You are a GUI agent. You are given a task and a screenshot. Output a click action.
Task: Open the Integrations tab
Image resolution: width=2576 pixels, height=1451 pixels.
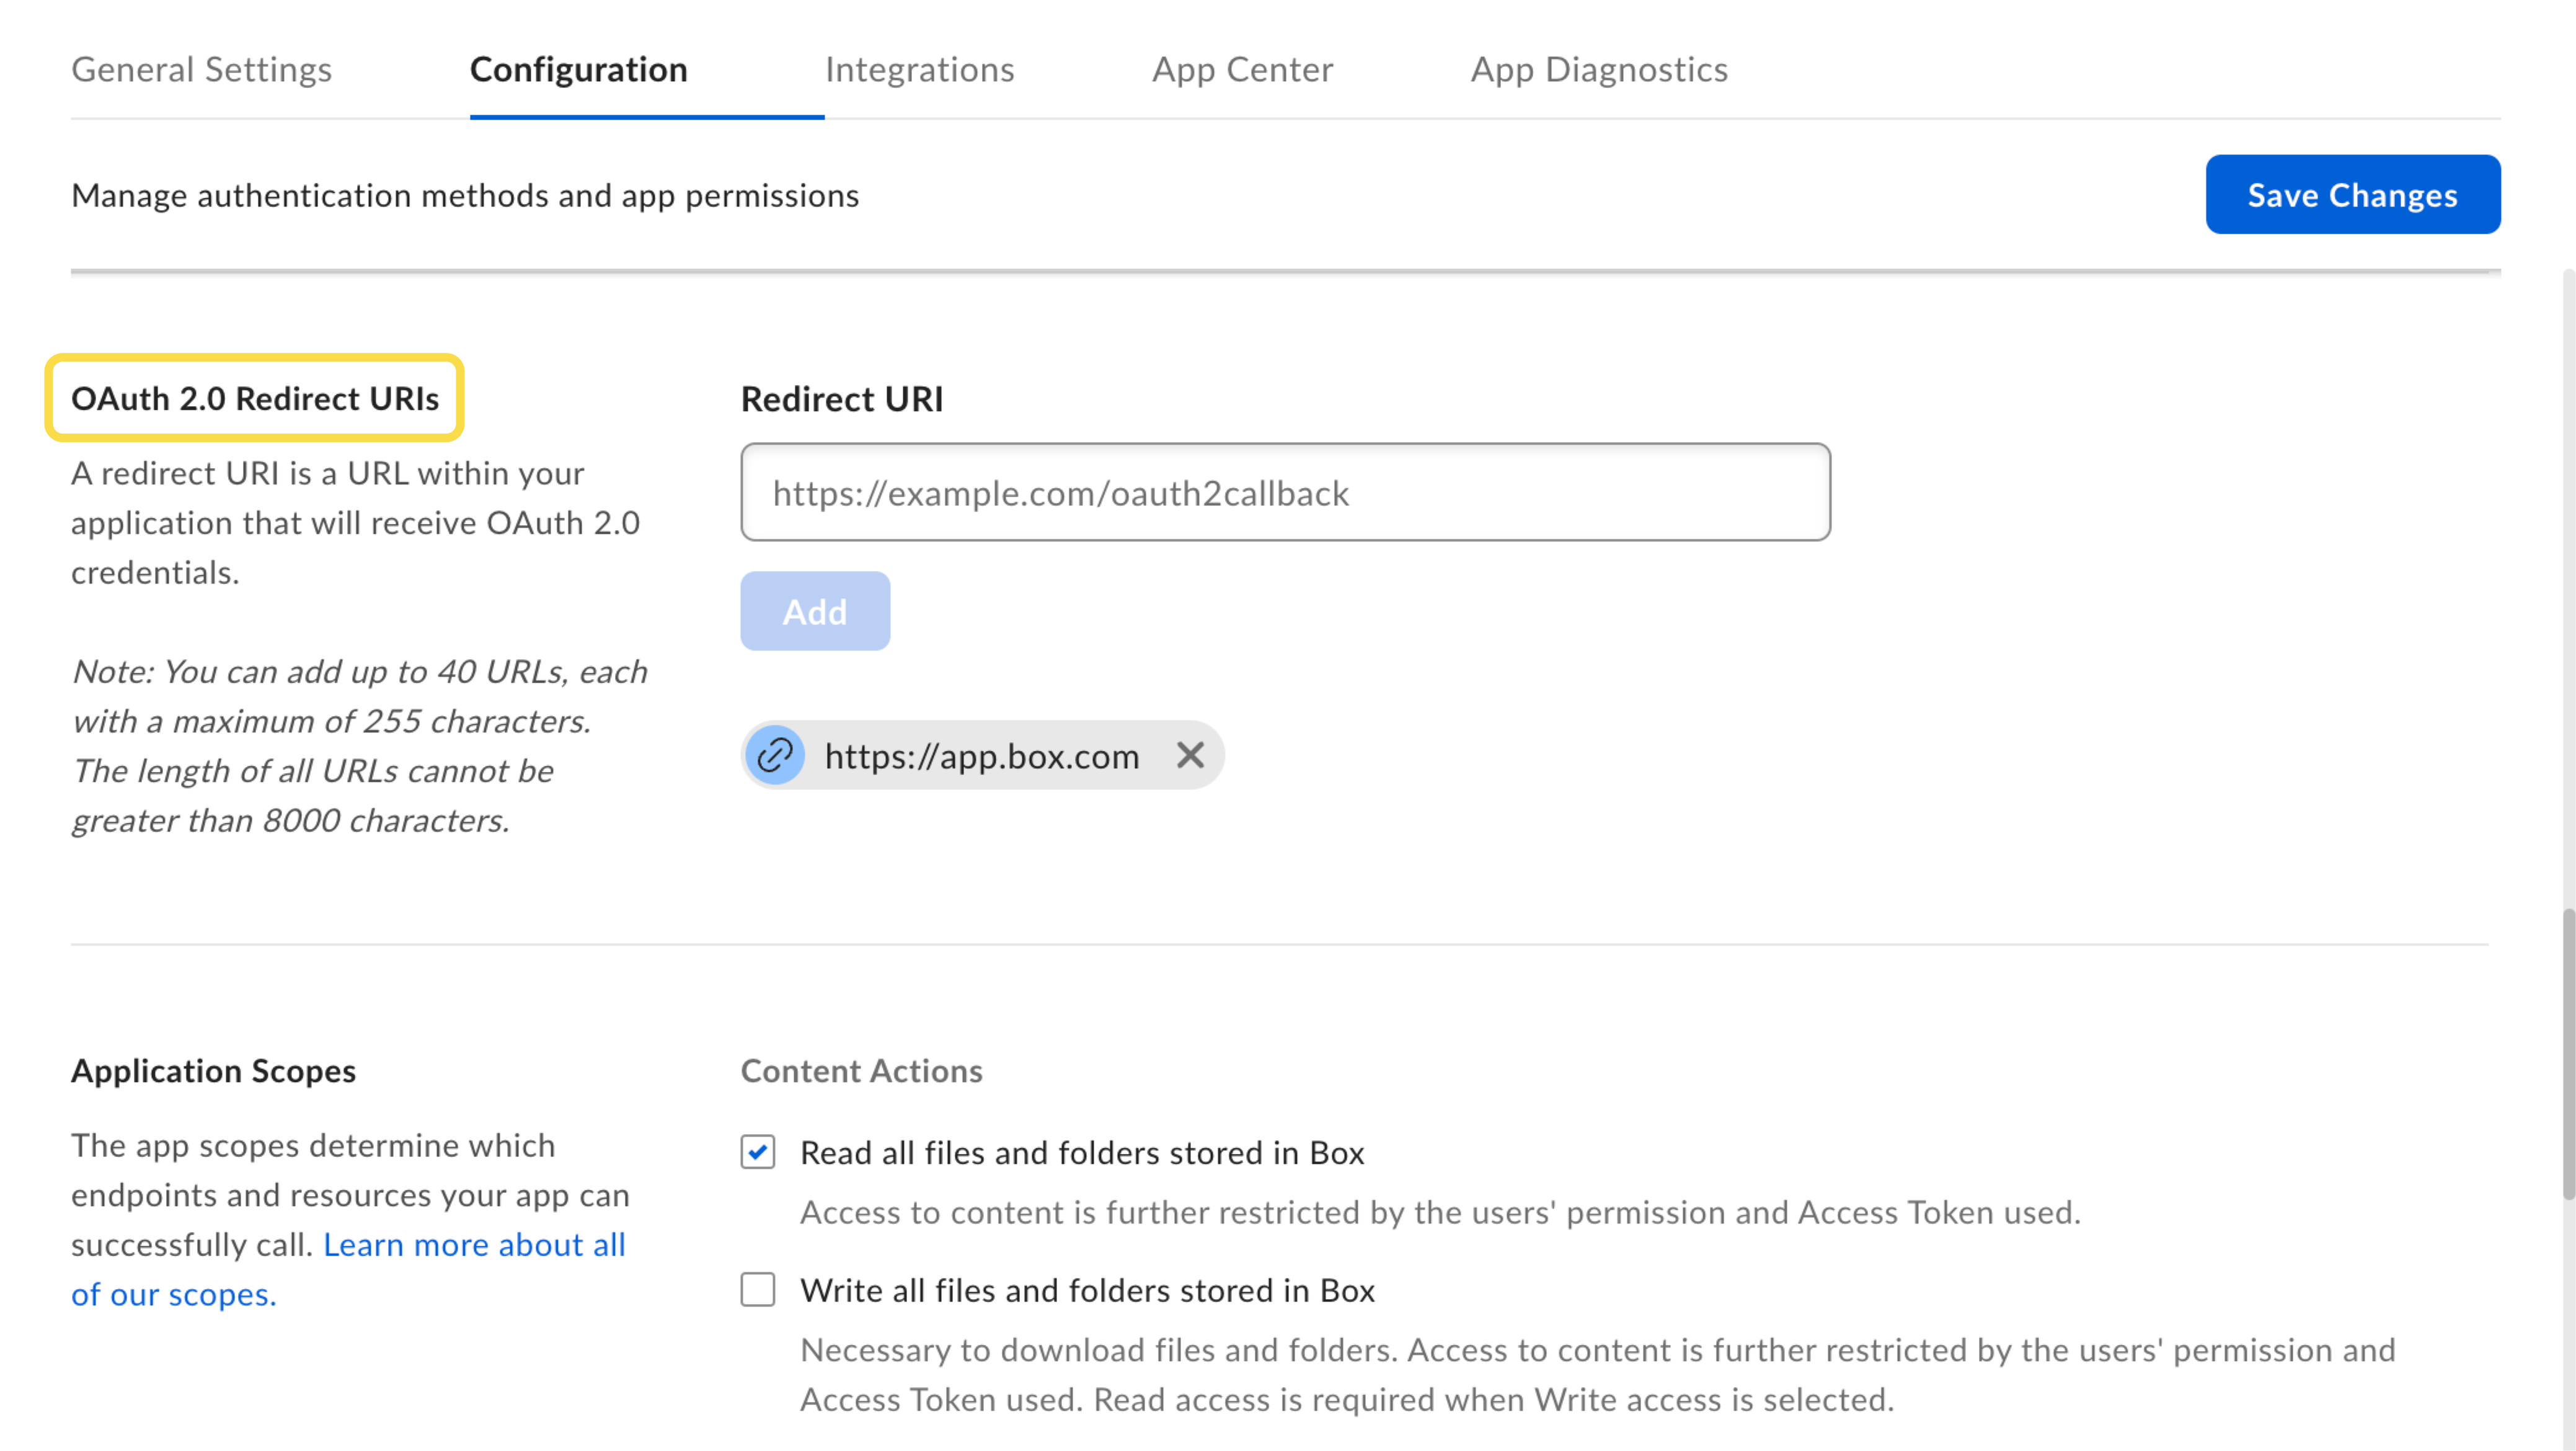(x=921, y=69)
